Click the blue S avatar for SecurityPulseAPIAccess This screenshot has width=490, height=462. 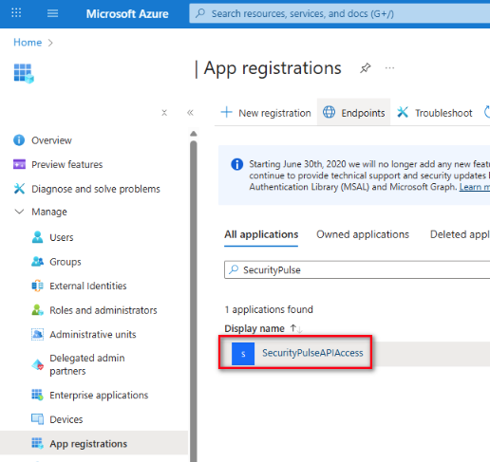[243, 354]
